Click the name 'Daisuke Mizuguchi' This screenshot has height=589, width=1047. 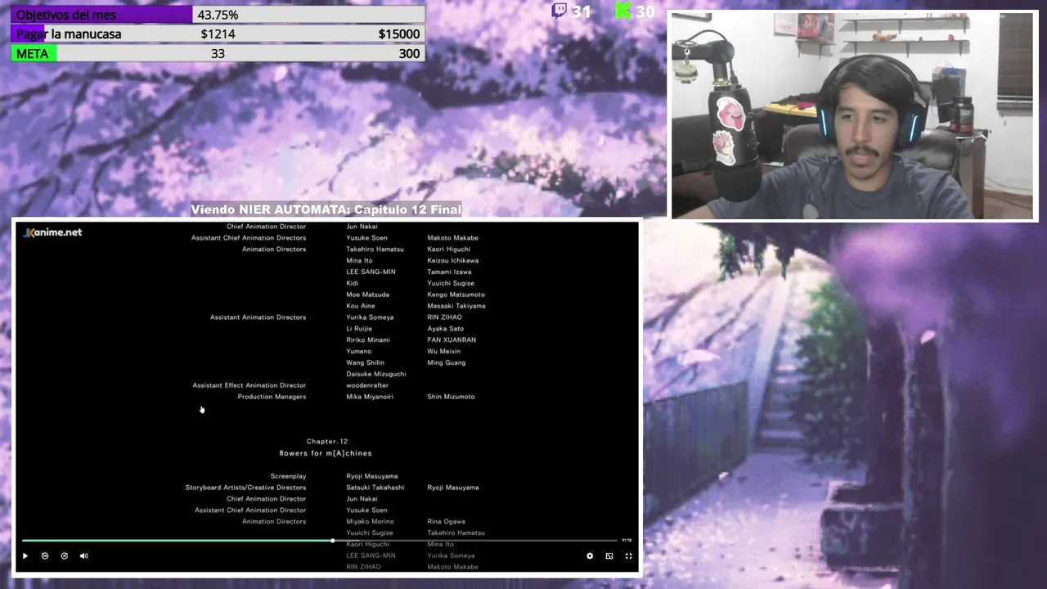point(376,374)
